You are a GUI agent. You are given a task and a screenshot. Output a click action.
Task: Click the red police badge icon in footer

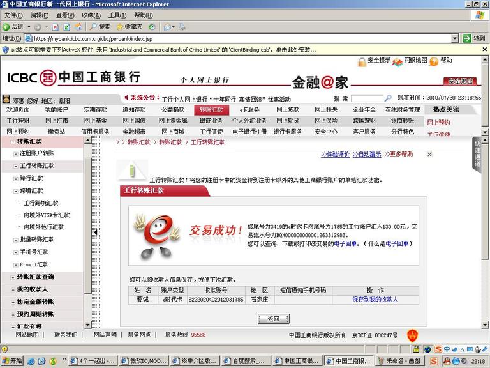tap(412, 334)
